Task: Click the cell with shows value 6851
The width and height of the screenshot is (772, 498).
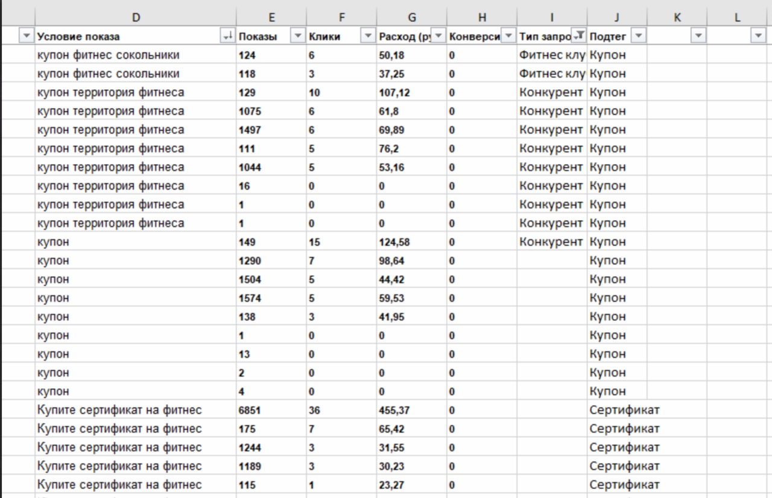Action: [x=271, y=410]
